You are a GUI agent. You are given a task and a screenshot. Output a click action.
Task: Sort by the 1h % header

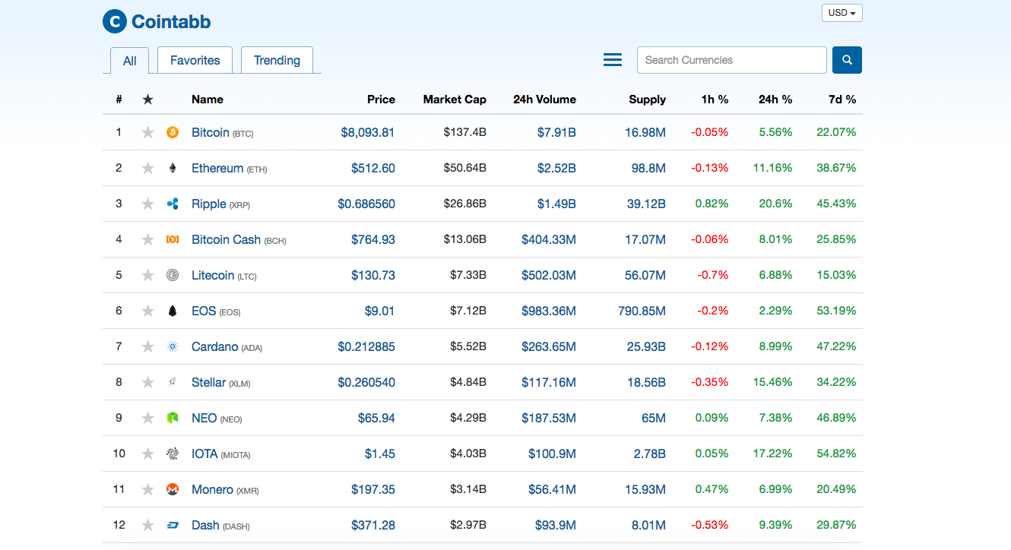(x=715, y=100)
